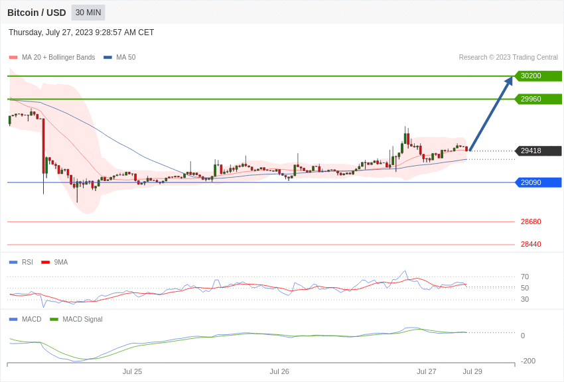Click Research © 2023 Trading Central credit
The height and width of the screenshot is (382, 564).
click(508, 57)
